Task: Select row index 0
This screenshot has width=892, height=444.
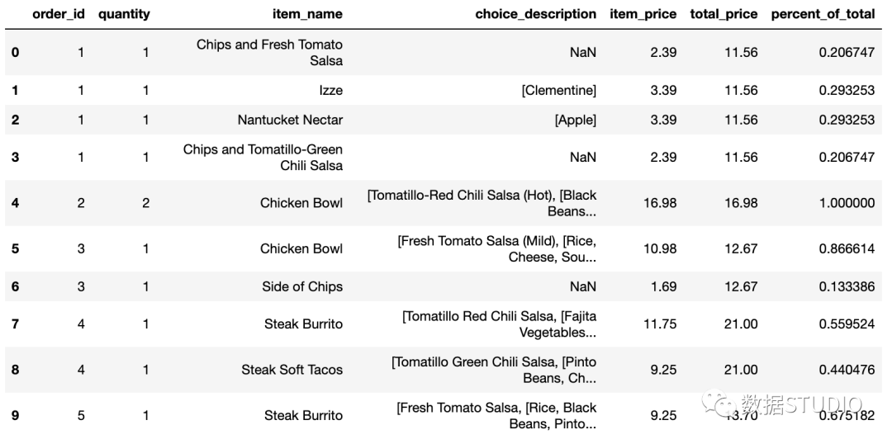Action: click(15, 52)
